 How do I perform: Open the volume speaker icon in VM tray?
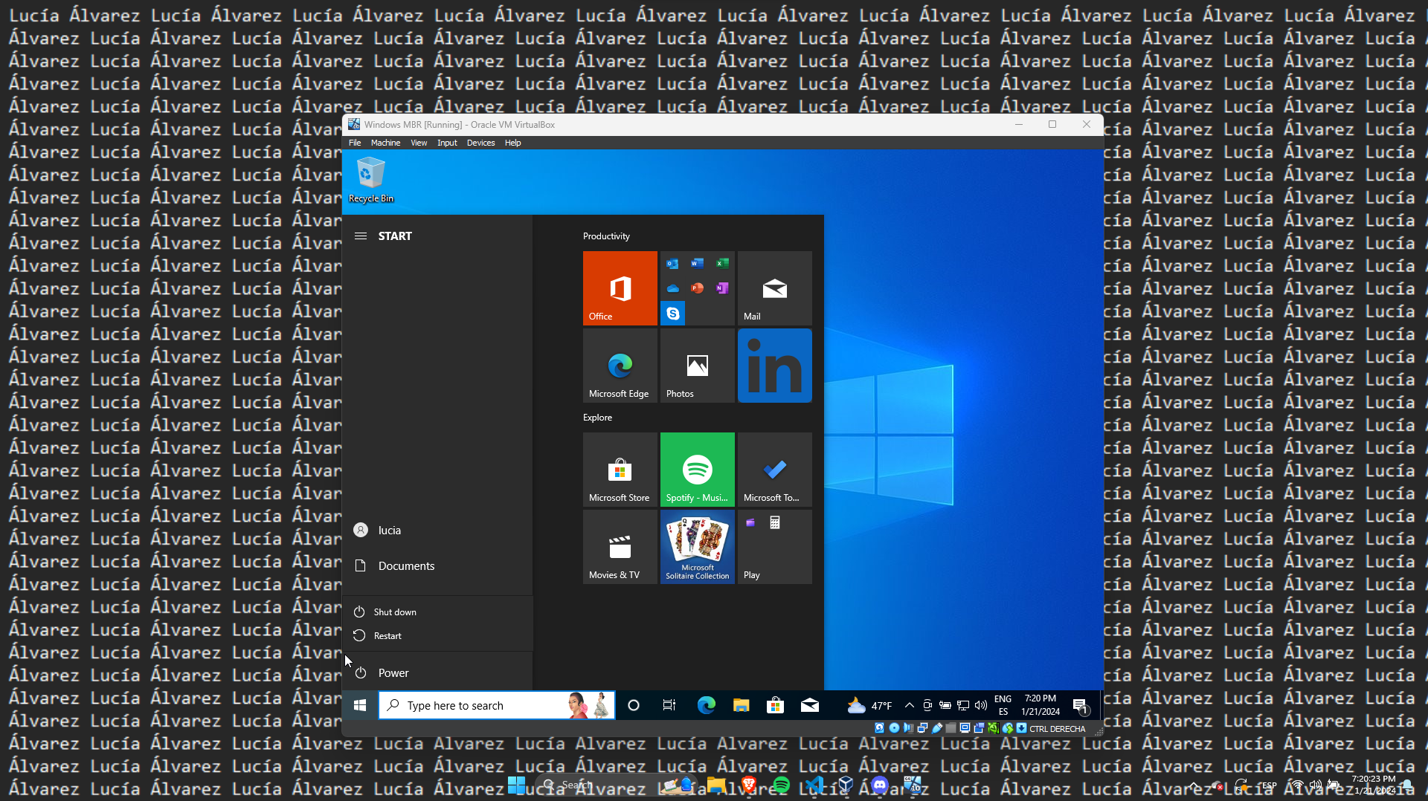[981, 705]
